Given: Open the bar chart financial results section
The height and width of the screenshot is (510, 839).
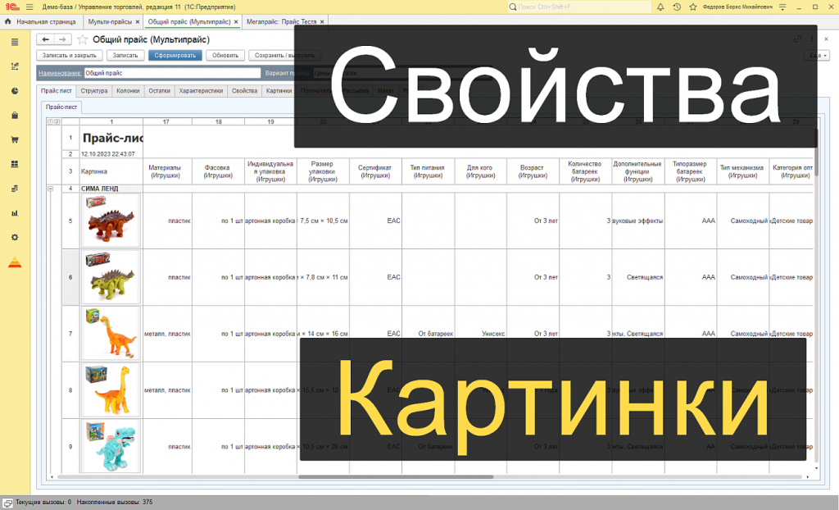Looking at the screenshot, I should pyautogui.click(x=15, y=212).
